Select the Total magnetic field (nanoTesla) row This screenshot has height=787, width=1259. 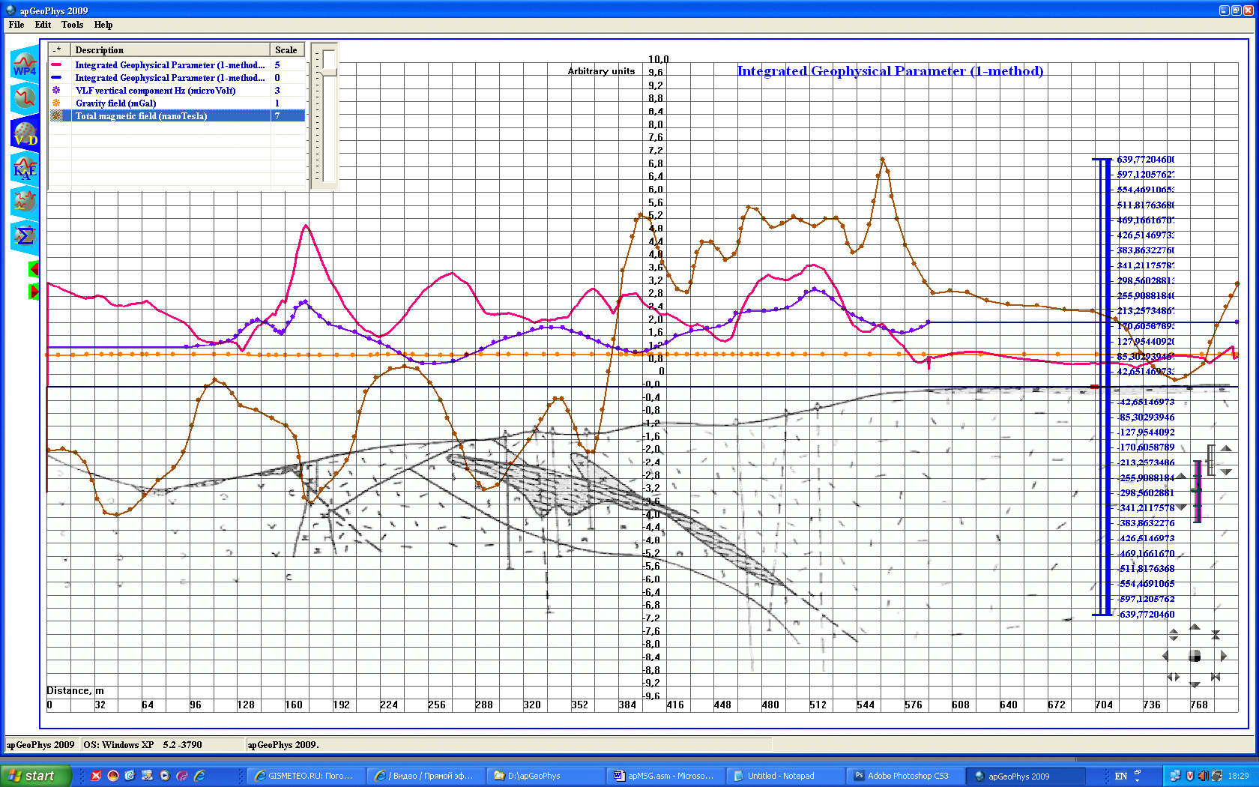pyautogui.click(x=141, y=116)
